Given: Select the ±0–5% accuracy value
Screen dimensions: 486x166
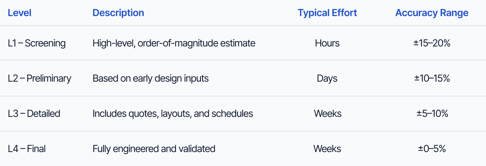Looking at the screenshot, I should (x=432, y=149).
